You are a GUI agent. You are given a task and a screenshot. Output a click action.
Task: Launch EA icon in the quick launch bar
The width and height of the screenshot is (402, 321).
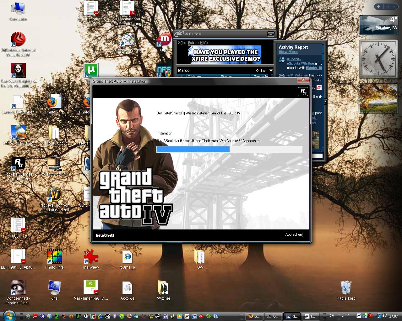click(x=122, y=316)
